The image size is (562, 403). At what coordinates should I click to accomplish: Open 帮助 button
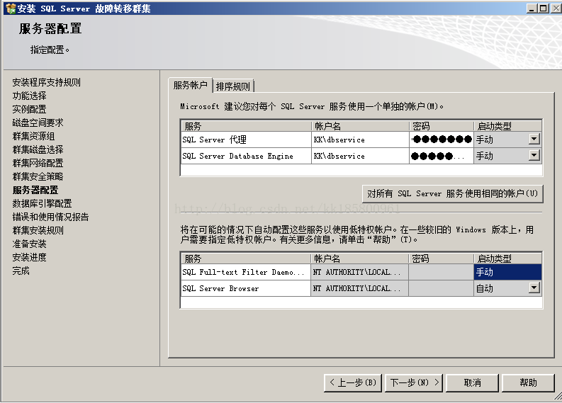(528, 383)
